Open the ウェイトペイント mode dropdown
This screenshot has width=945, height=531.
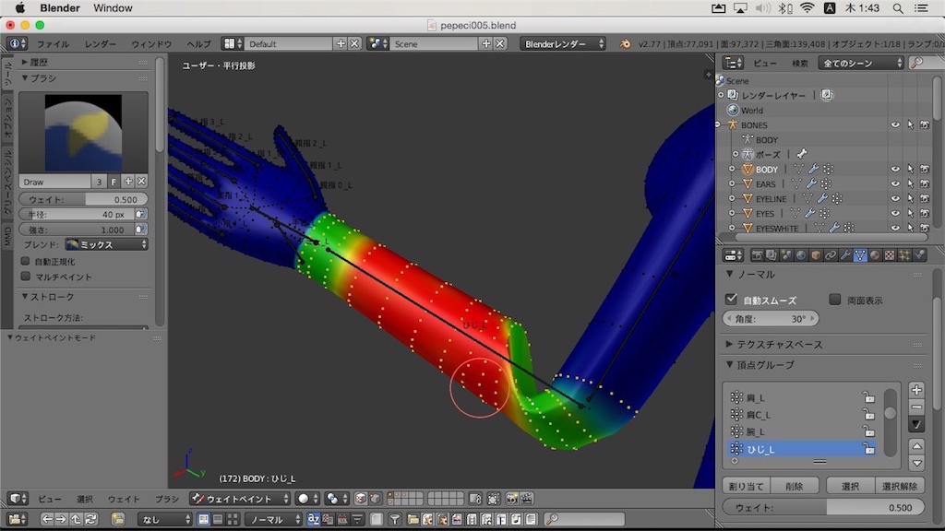click(x=241, y=499)
